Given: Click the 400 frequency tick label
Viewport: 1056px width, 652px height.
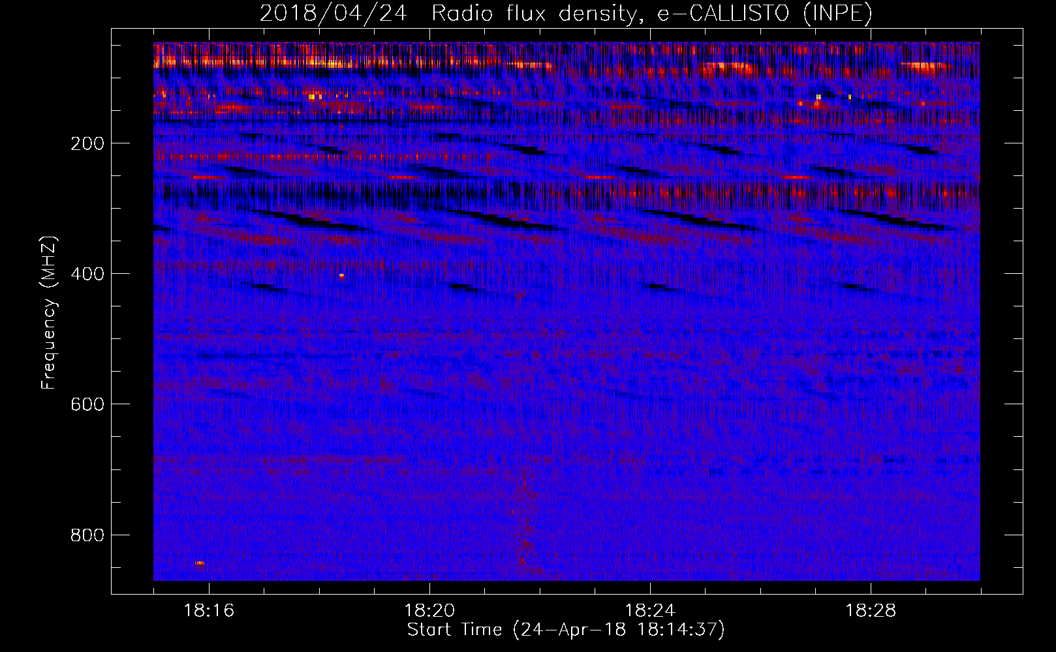Looking at the screenshot, I should [87, 274].
